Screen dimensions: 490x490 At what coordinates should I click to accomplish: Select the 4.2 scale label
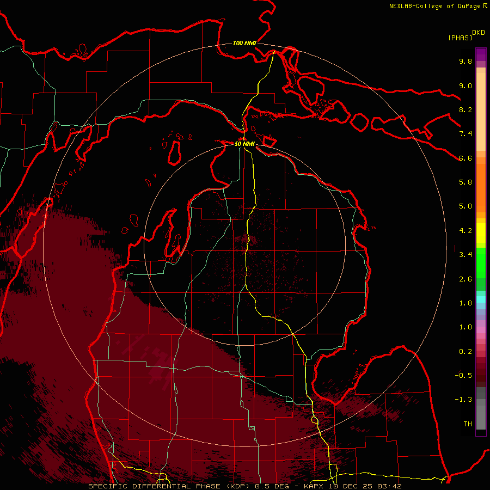point(465,231)
